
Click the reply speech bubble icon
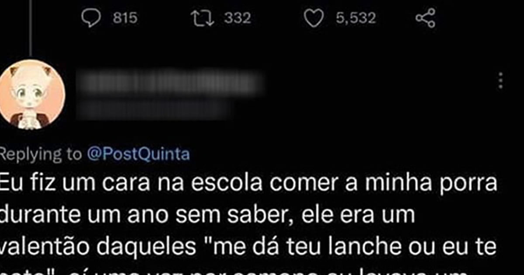pyautogui.click(x=91, y=18)
